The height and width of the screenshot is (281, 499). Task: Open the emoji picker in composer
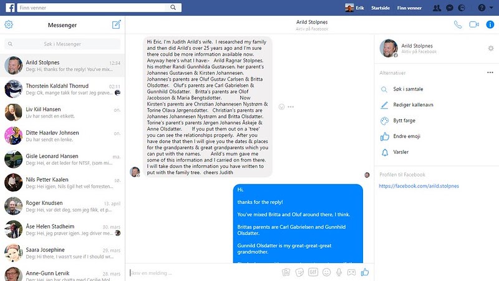tap(326, 272)
